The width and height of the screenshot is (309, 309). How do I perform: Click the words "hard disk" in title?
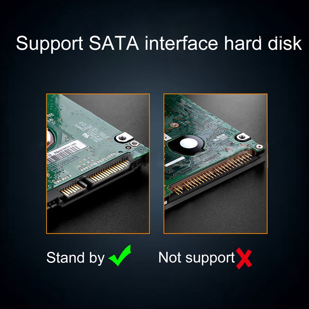click(x=263, y=43)
